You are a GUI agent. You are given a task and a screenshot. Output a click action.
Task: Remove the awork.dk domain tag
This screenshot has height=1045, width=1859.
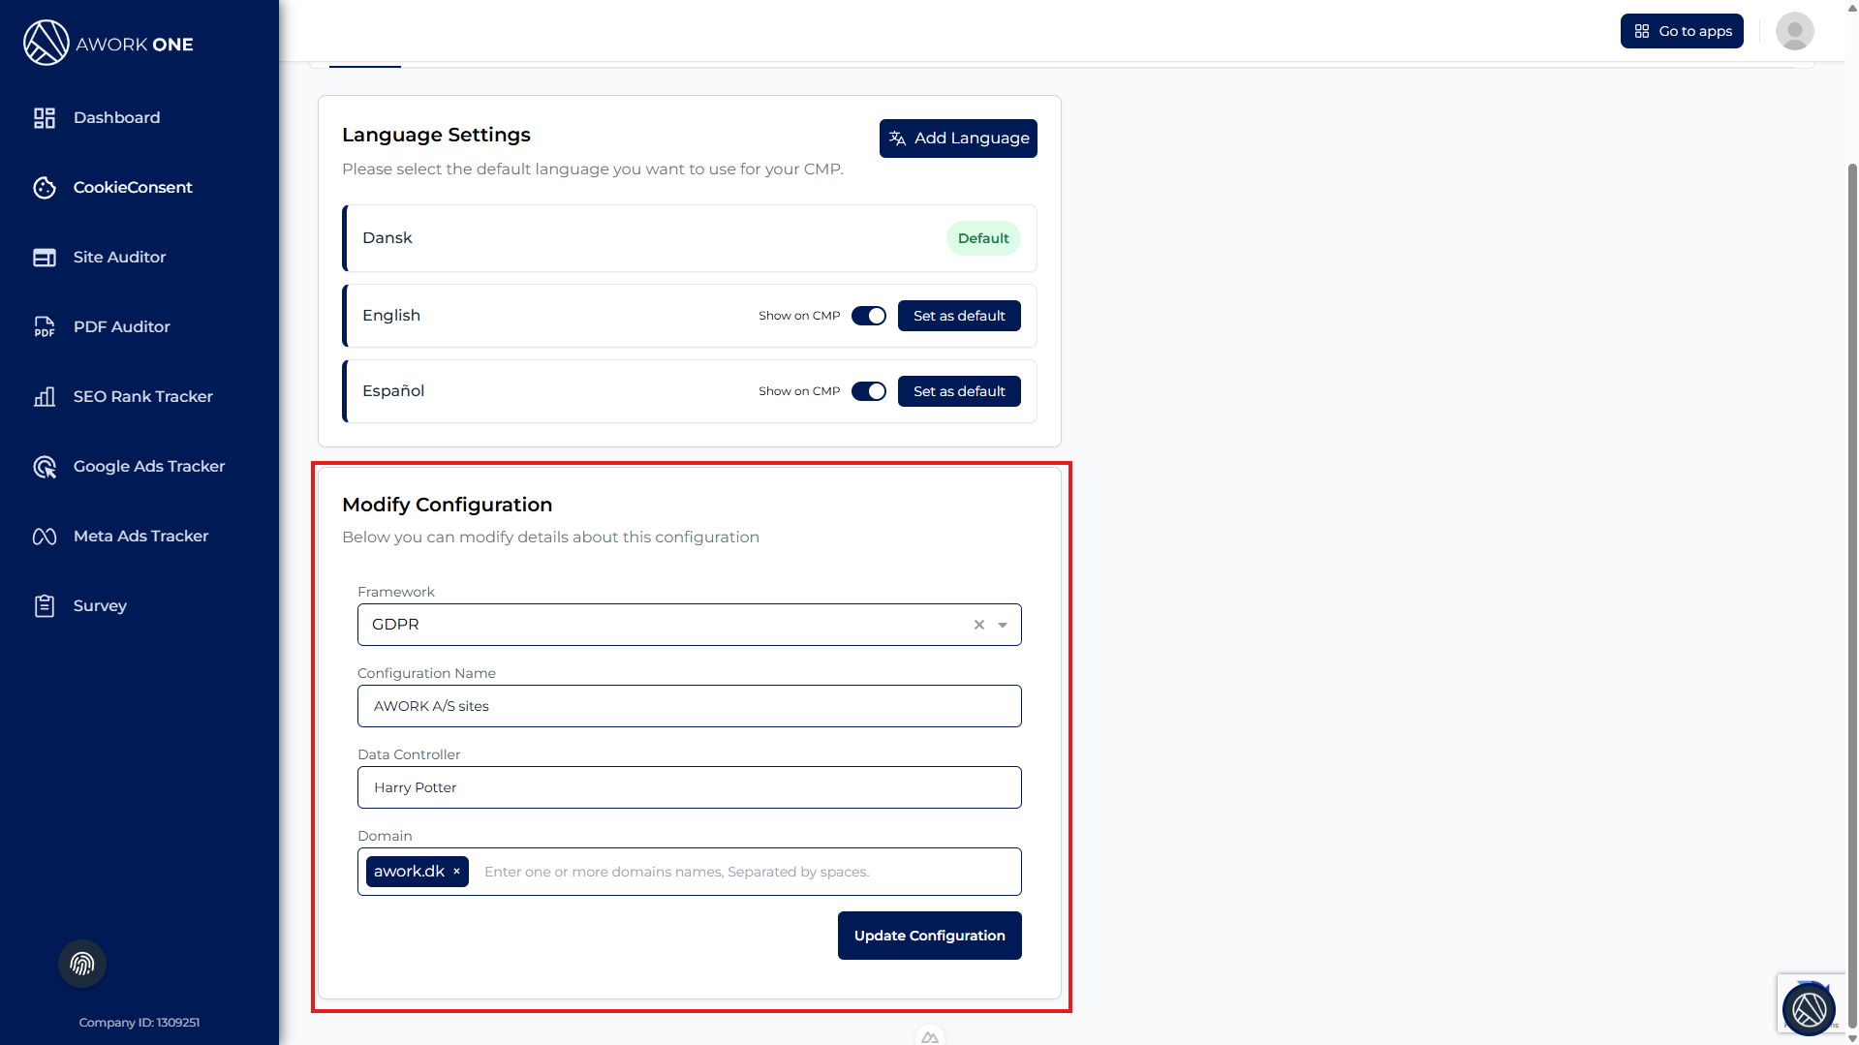pyautogui.click(x=457, y=872)
